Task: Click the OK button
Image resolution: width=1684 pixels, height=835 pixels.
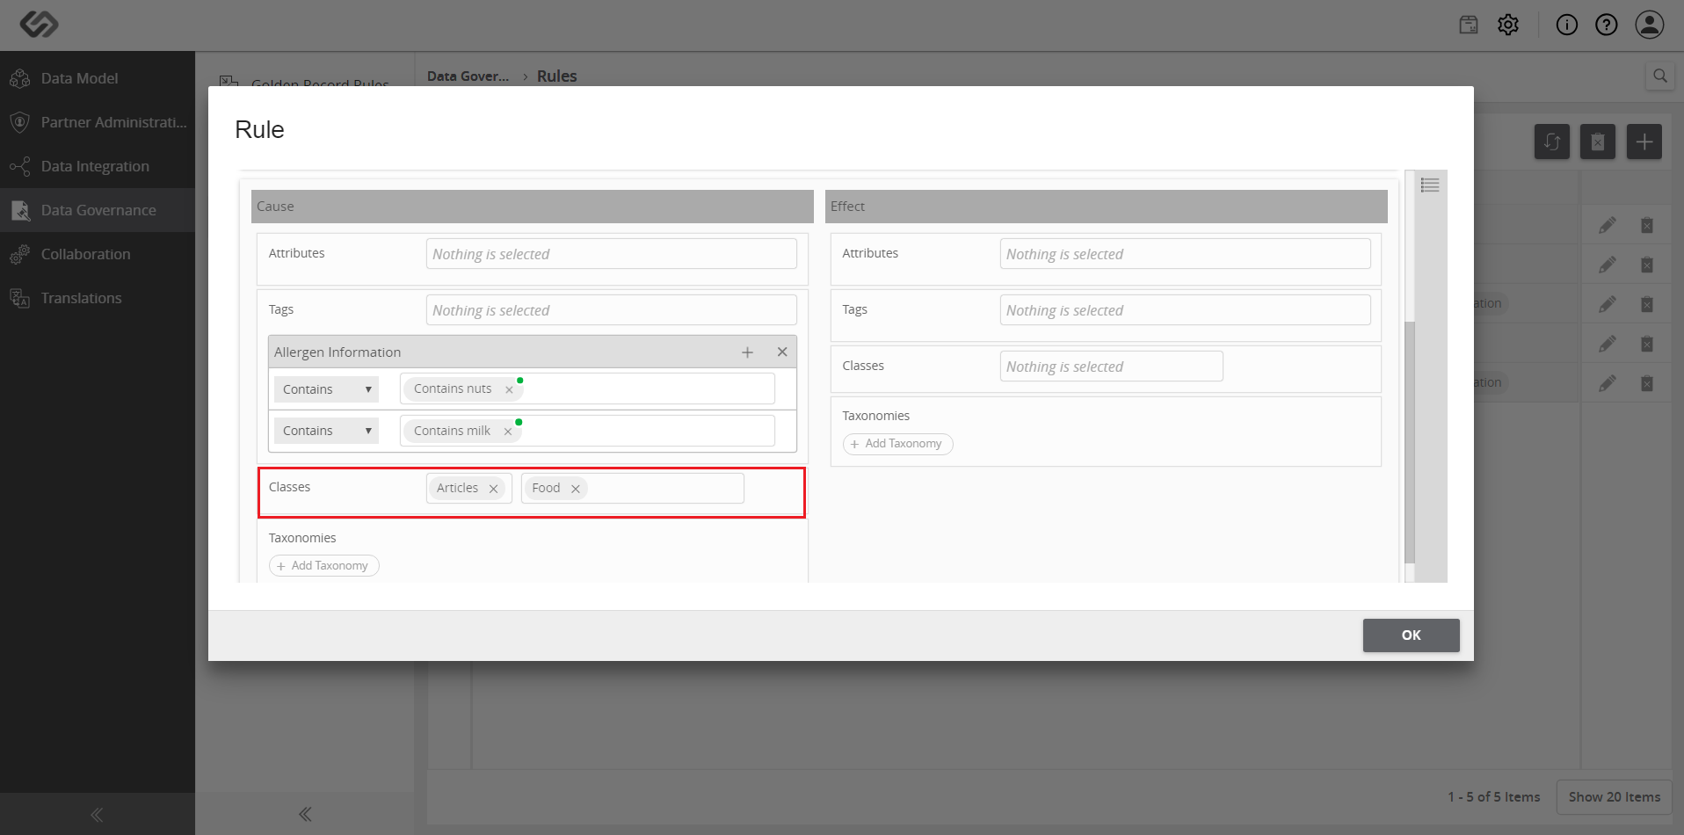Action: (1411, 635)
